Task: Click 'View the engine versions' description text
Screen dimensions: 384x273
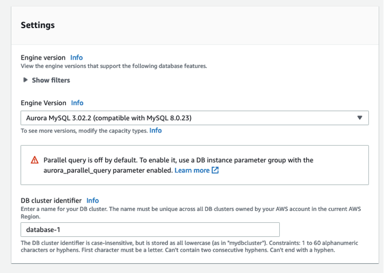Action: pyautogui.click(x=113, y=66)
